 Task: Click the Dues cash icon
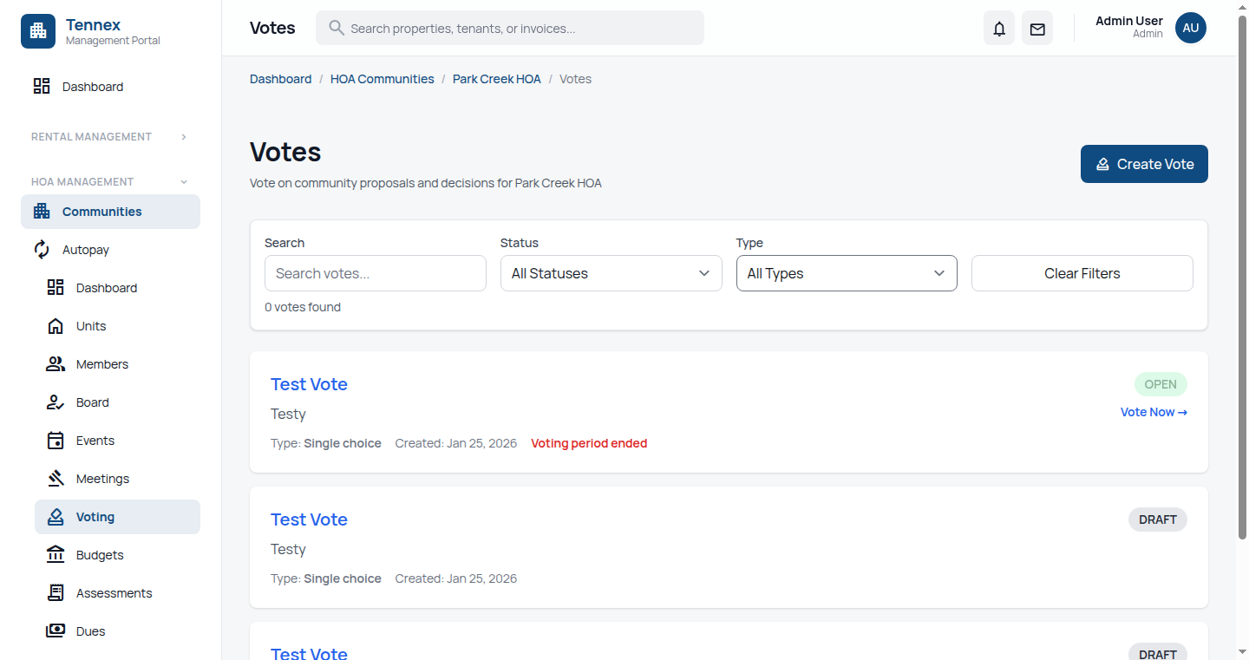click(x=56, y=631)
